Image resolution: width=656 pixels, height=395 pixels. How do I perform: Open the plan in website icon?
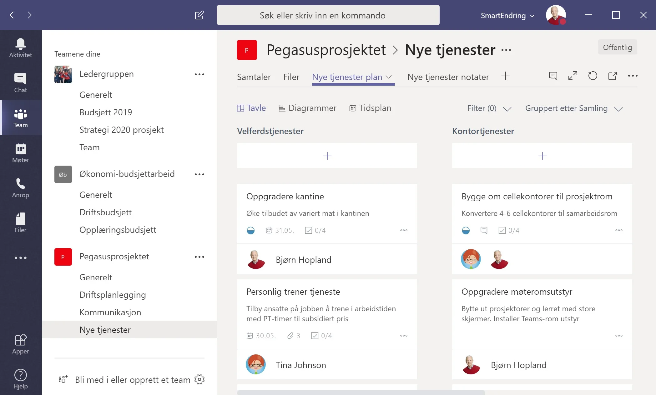[613, 76]
